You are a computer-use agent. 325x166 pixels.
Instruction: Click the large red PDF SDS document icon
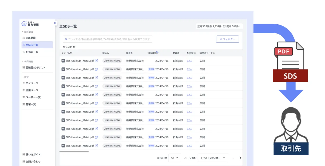290,62
